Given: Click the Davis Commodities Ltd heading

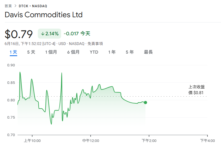Looking at the screenshot, I should point(44,15).
